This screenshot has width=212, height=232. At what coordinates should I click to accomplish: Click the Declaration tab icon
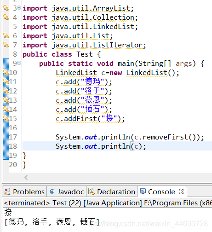coord(92,191)
